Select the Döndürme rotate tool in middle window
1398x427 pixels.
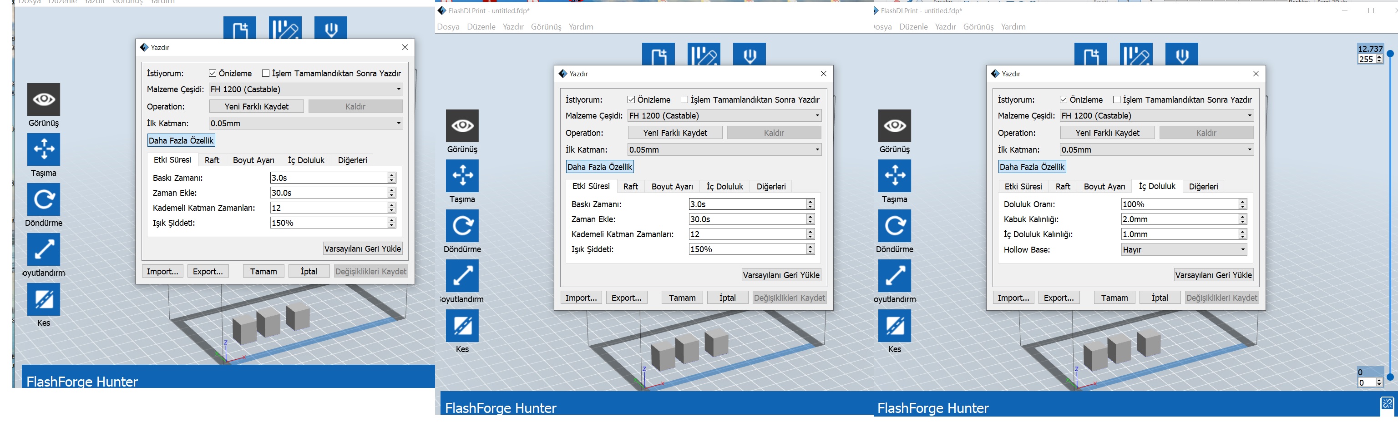click(462, 225)
